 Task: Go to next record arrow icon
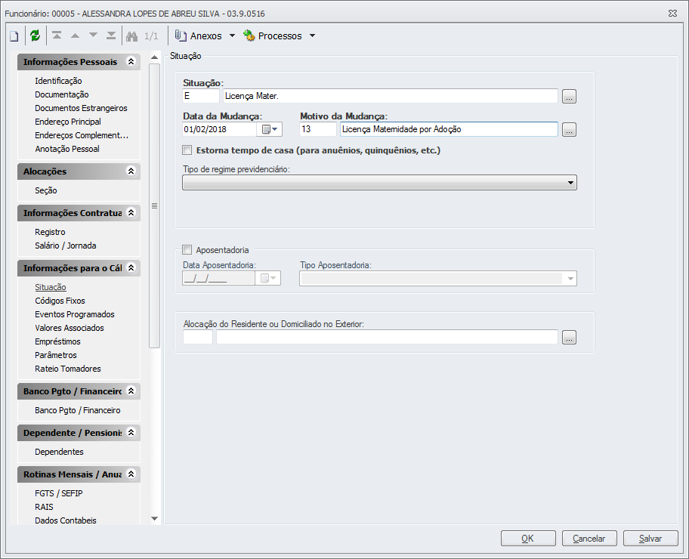93,36
